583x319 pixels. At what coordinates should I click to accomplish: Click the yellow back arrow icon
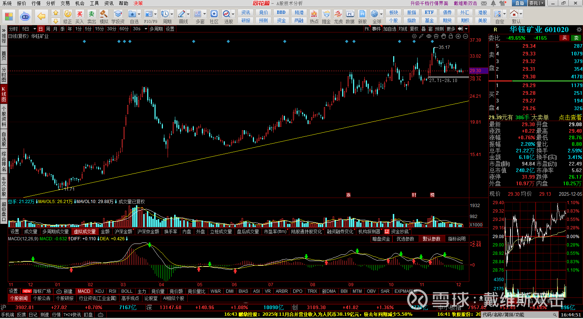[41, 16]
